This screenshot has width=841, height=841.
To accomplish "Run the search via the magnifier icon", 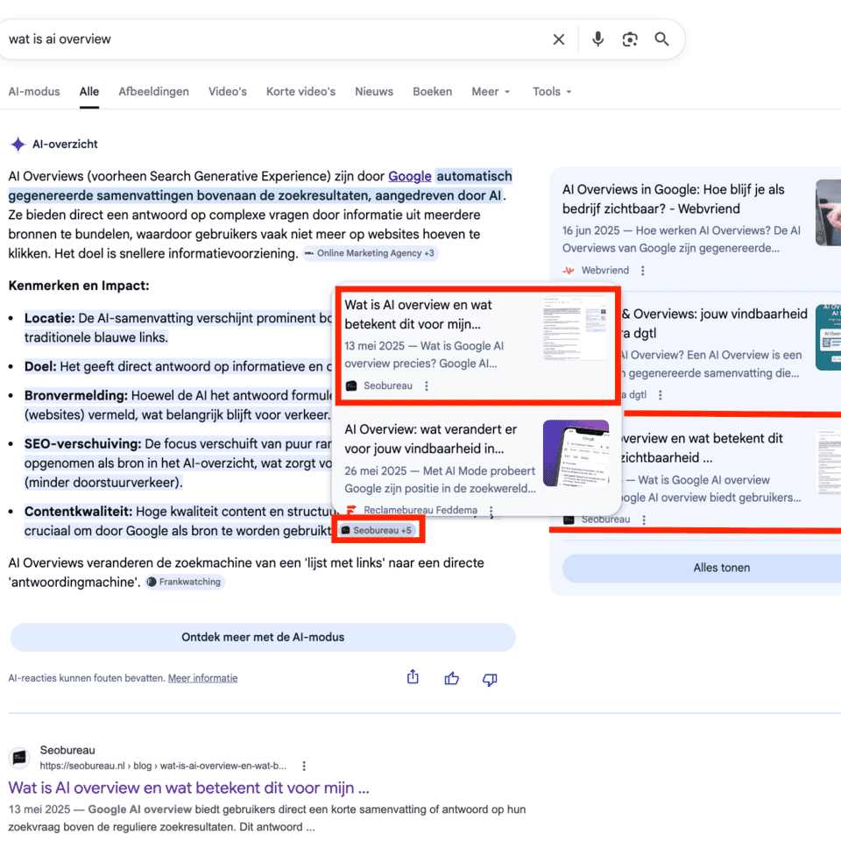I will (661, 39).
